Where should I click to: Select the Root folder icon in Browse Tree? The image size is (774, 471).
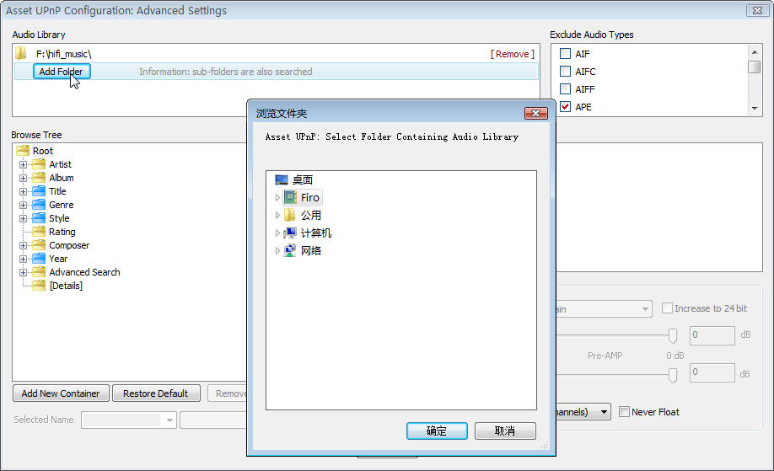[x=23, y=151]
